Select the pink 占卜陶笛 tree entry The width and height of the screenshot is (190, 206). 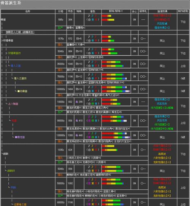[x=13, y=104]
